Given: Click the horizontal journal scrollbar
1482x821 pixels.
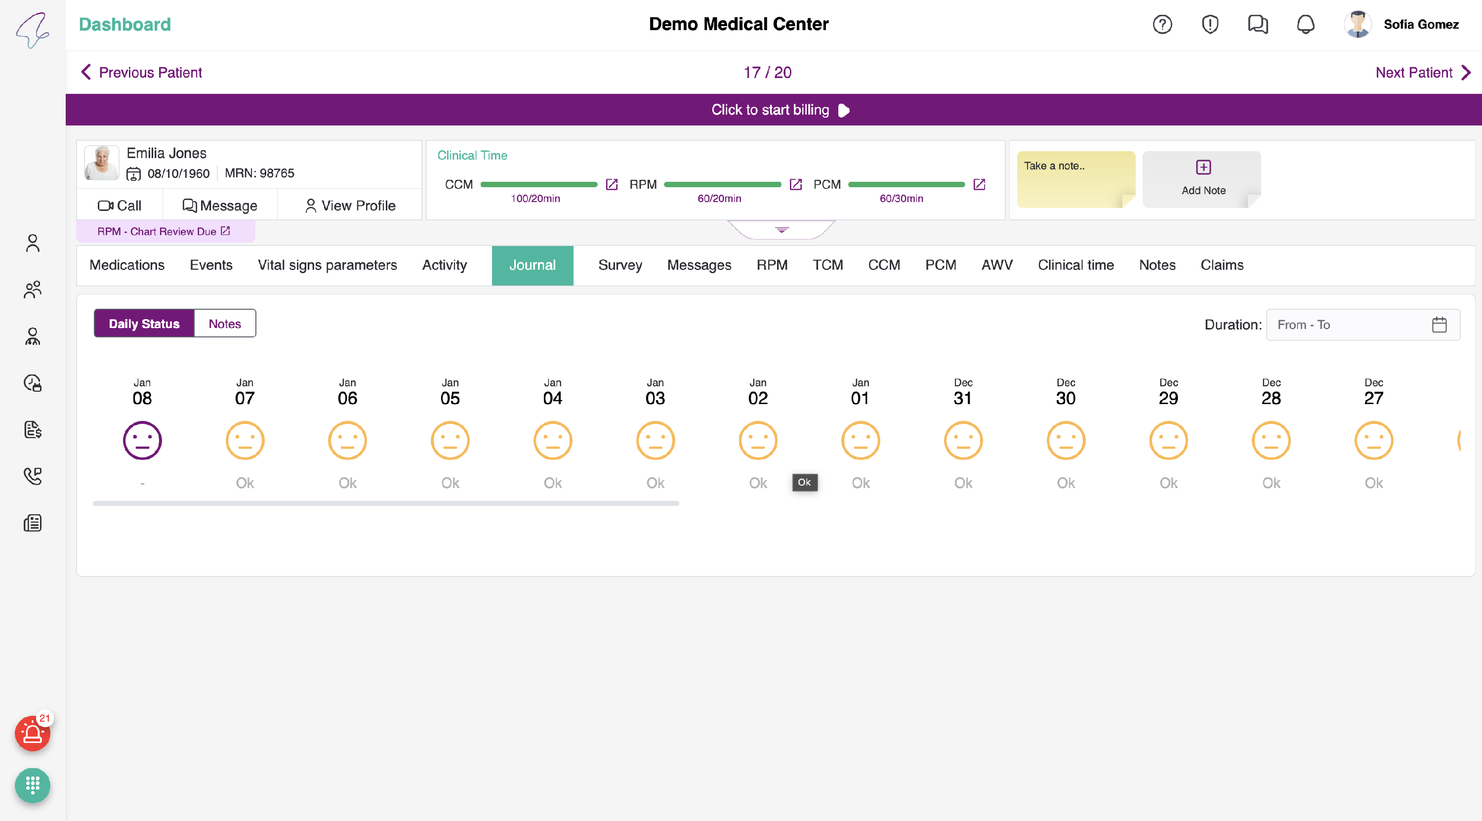Looking at the screenshot, I should coord(385,503).
